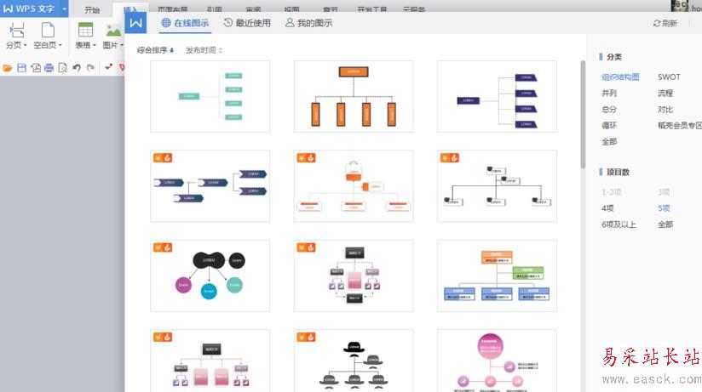Expand the 表格 dropdown arrow
This screenshot has width=702, height=392.
pos(95,45)
